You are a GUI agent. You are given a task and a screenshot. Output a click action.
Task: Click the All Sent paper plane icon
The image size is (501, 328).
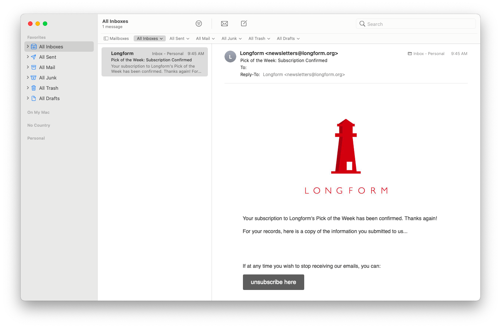click(34, 57)
